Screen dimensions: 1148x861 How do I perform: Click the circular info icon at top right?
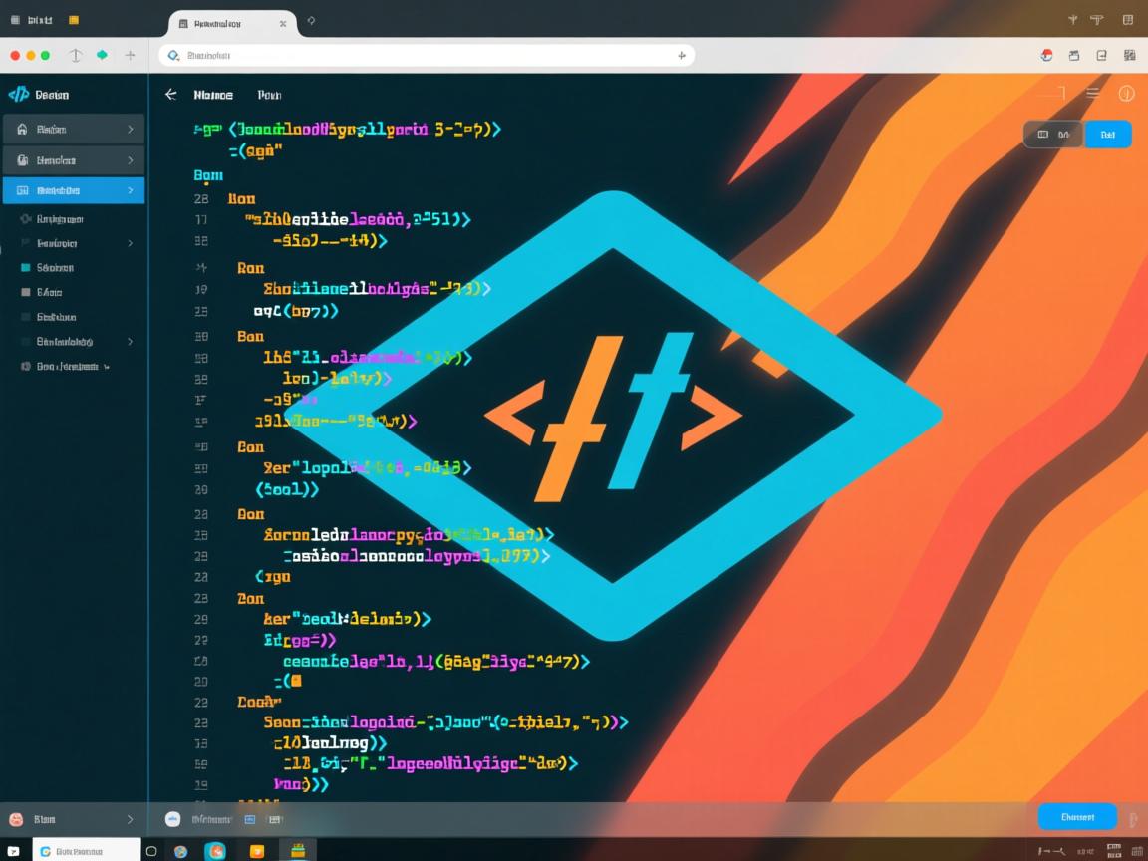[1126, 93]
